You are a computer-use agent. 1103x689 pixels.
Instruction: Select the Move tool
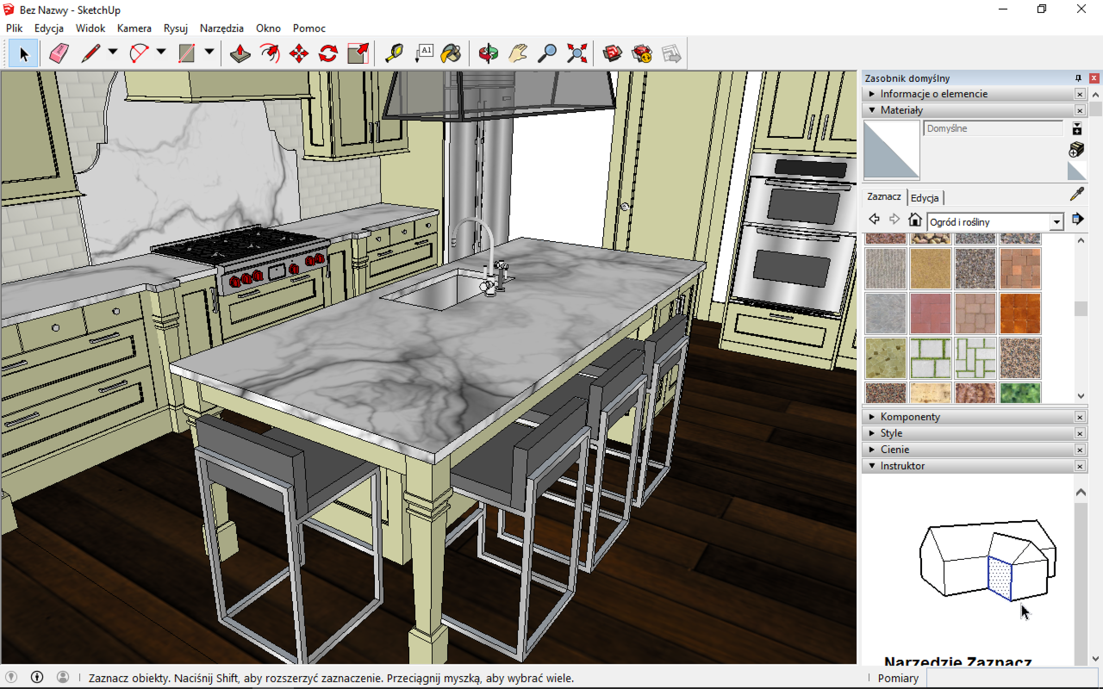click(x=299, y=53)
